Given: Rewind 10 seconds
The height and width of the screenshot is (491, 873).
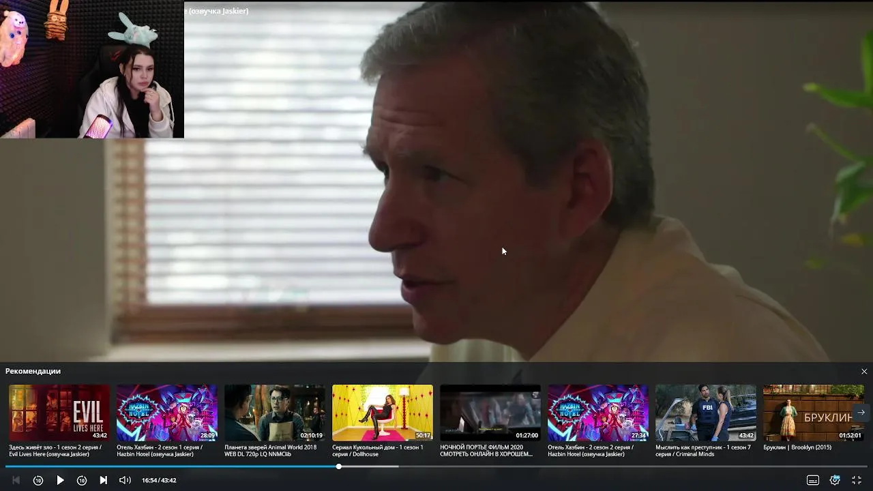Looking at the screenshot, I should [x=38, y=480].
